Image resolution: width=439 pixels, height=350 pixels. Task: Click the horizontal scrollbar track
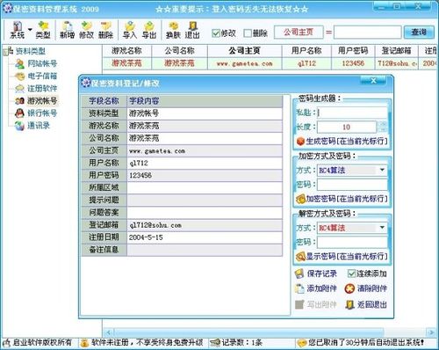pyautogui.click(x=270, y=332)
